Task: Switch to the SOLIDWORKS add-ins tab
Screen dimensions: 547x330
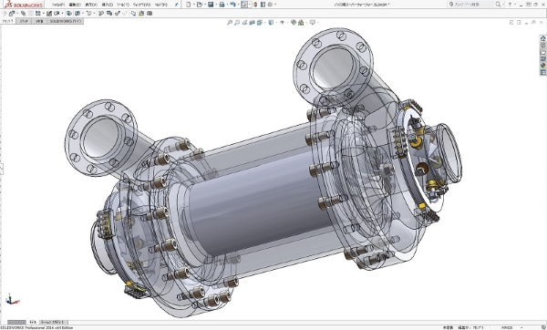Action: pos(66,21)
